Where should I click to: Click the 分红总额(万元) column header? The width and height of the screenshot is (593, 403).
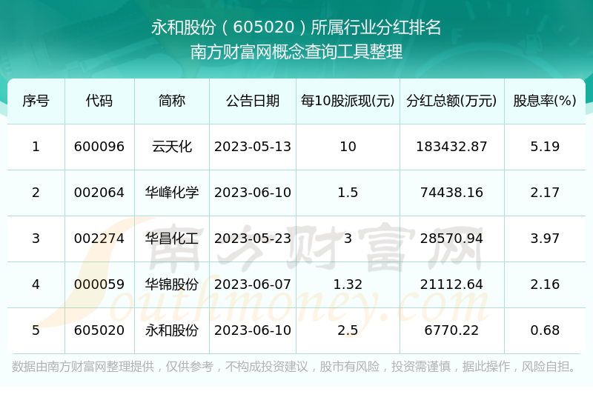pos(451,101)
